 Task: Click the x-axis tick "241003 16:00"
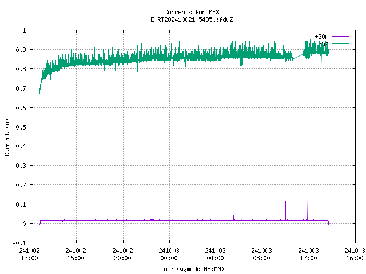click(x=355, y=255)
